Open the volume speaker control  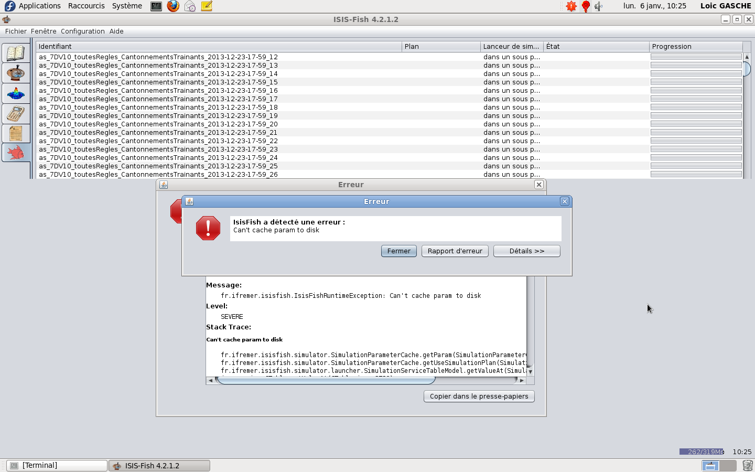(599, 6)
